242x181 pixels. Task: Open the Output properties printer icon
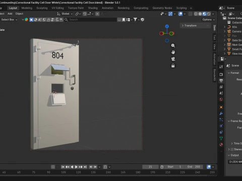pyautogui.click(x=221, y=80)
